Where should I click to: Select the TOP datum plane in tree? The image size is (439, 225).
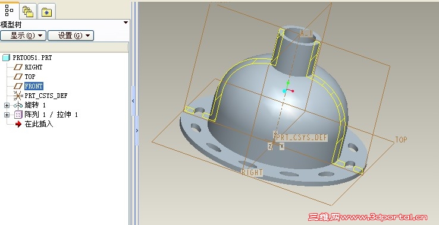30,77
